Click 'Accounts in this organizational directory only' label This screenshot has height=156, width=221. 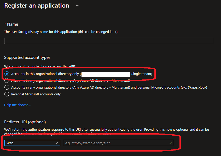pos(45,74)
